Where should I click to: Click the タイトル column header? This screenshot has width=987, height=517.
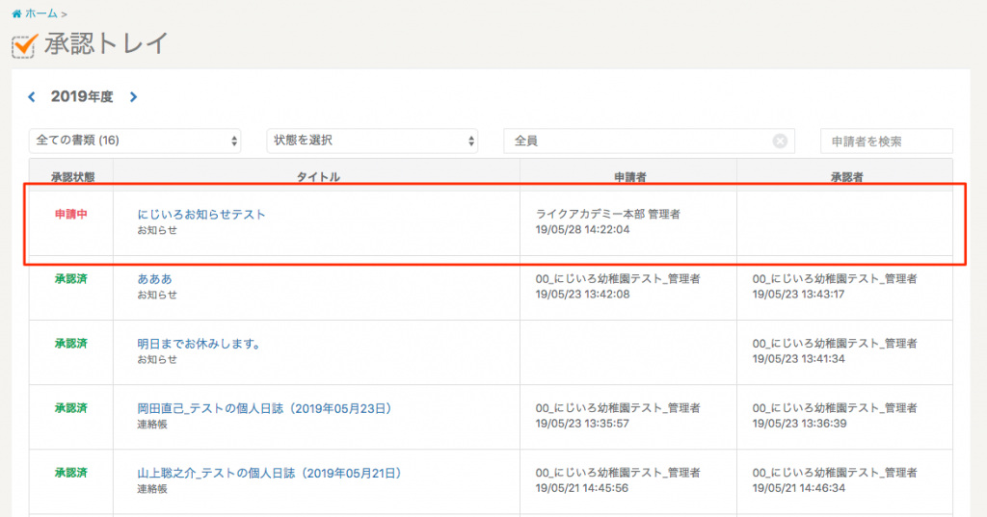[x=317, y=177]
